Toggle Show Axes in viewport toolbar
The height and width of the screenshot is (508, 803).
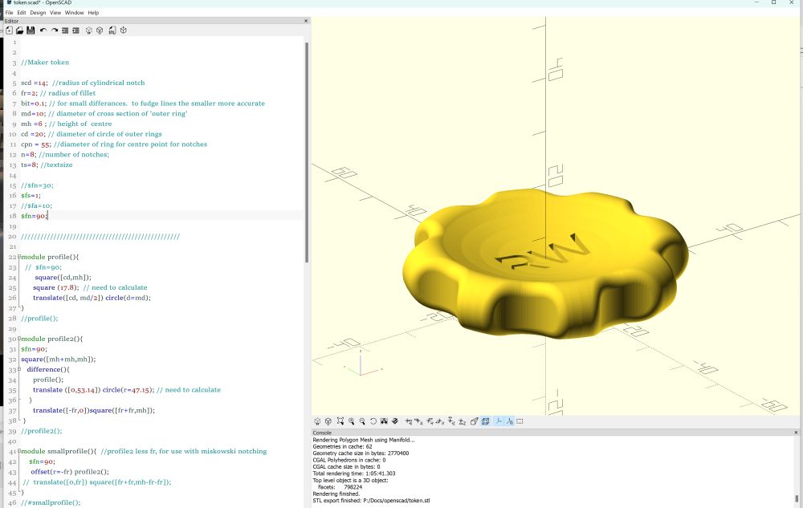pos(498,421)
